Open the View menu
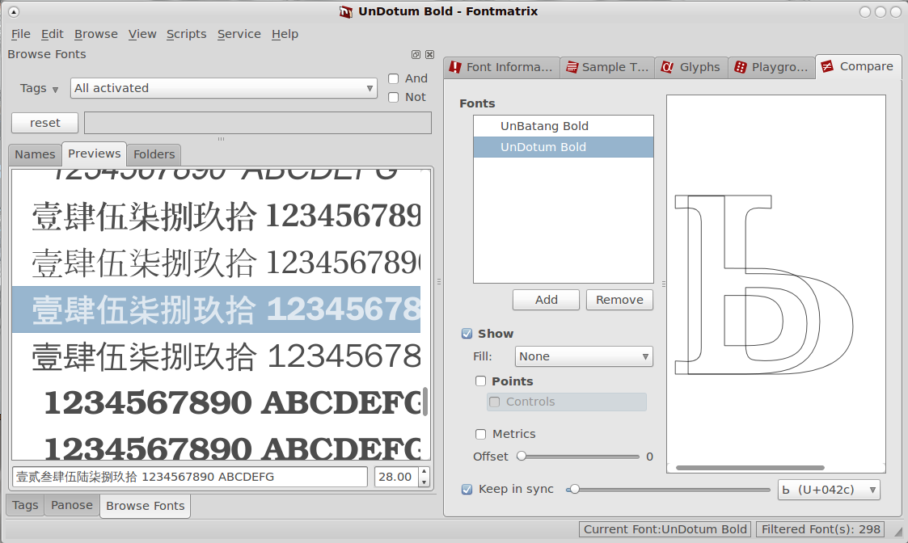 (142, 34)
